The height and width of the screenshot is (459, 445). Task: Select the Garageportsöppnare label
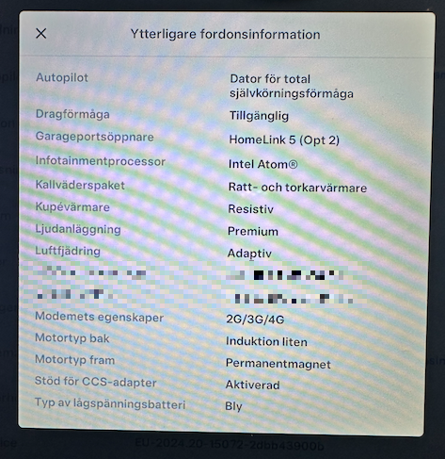(x=94, y=137)
